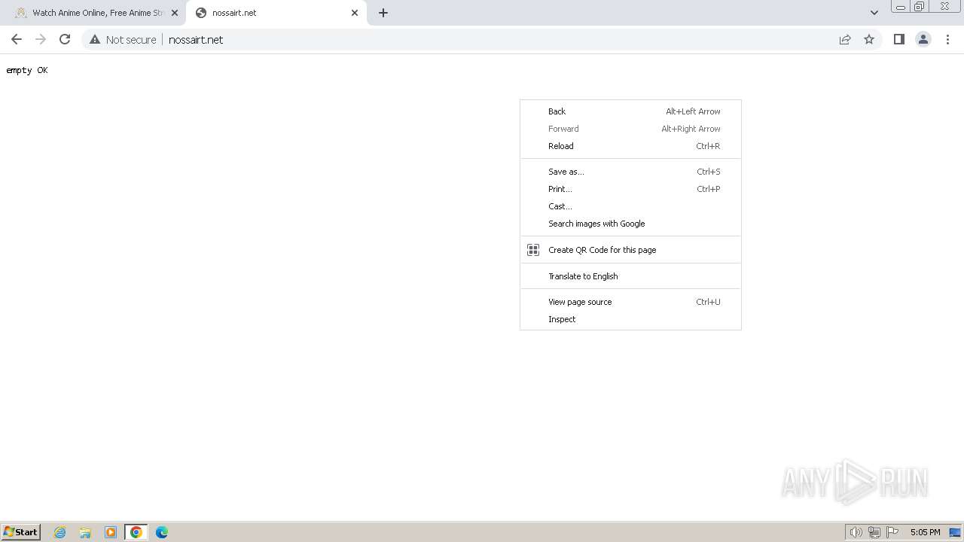Choose Print... in the context menu

(x=630, y=189)
